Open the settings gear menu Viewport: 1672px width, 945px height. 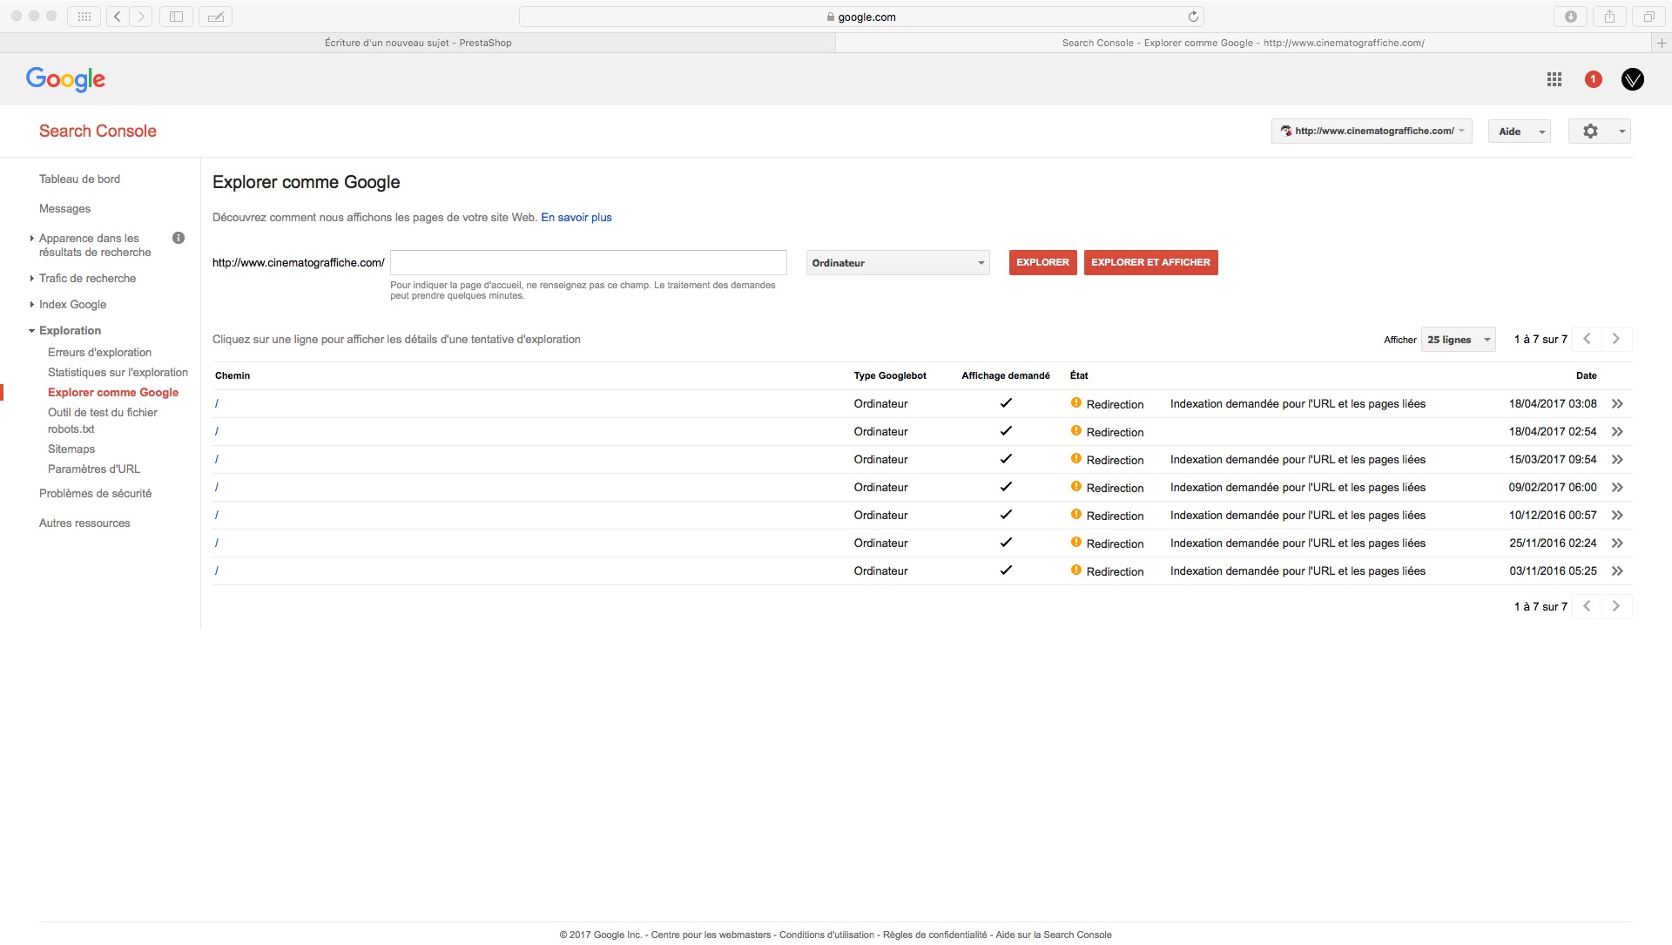pos(1600,132)
